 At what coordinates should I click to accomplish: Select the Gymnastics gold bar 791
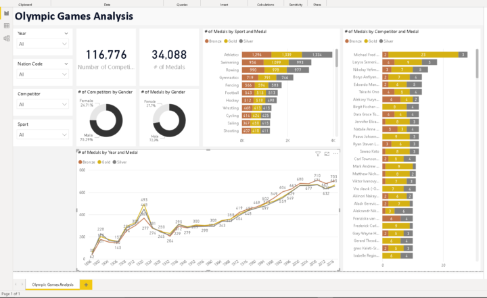coord(267,78)
